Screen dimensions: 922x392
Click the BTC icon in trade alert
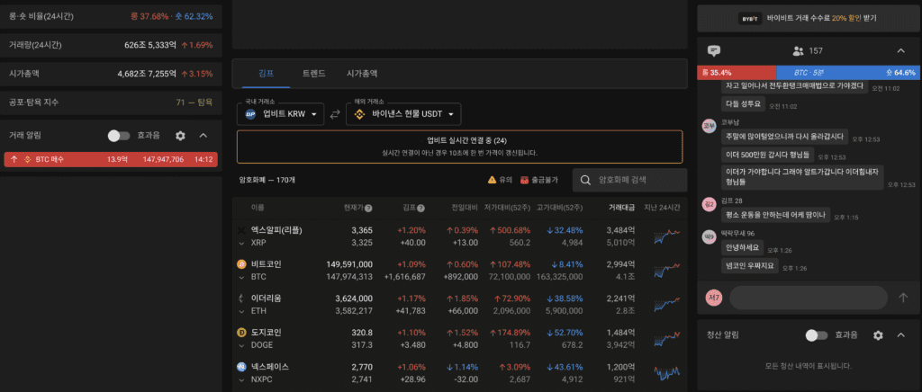[27, 159]
